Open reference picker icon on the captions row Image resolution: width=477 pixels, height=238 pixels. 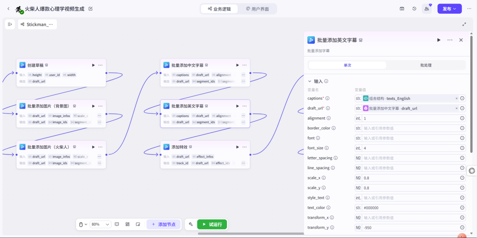click(x=462, y=98)
